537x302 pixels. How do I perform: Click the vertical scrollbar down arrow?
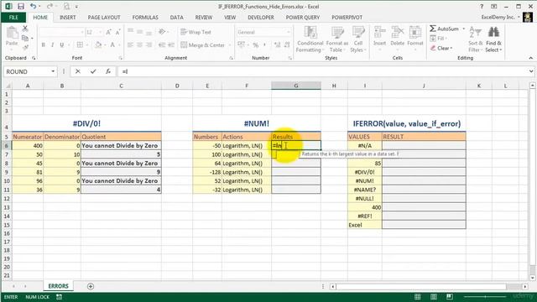point(532,278)
